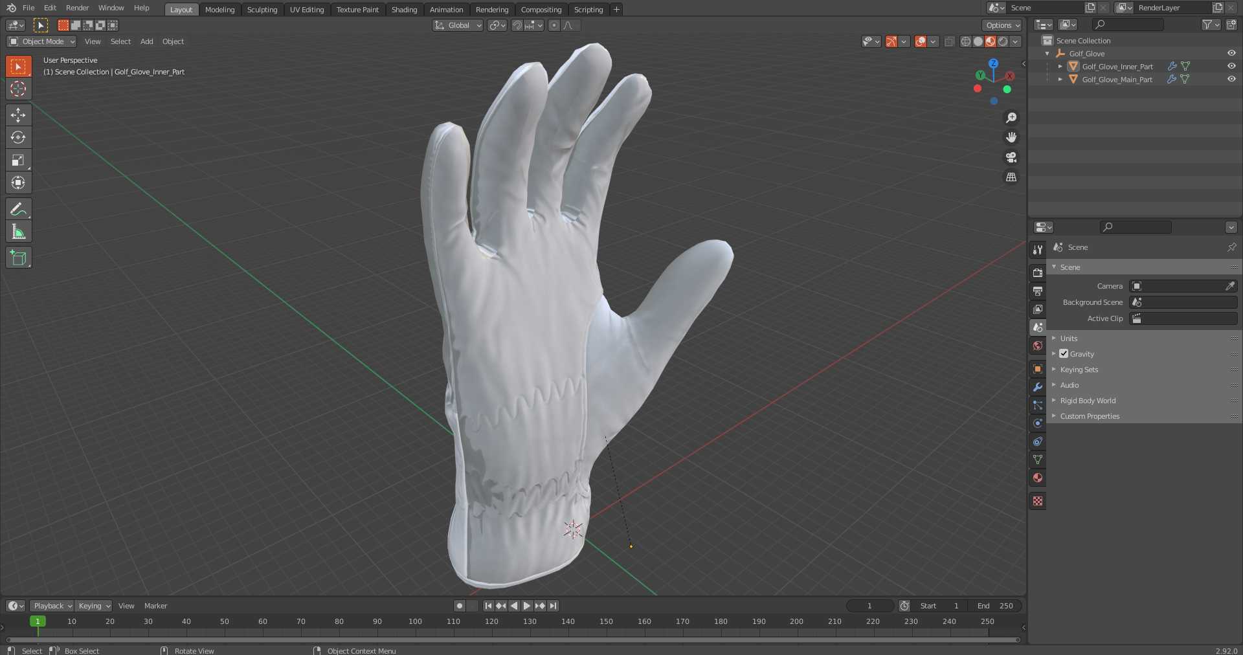The height and width of the screenshot is (655, 1243).
Task: Toggle proportional editing button
Action: tap(554, 25)
